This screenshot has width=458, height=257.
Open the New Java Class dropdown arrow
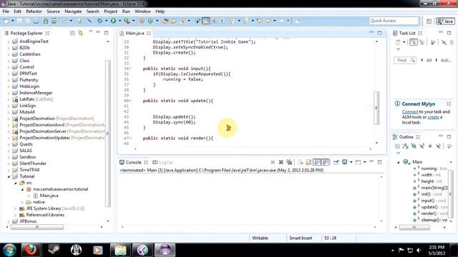[157, 21]
